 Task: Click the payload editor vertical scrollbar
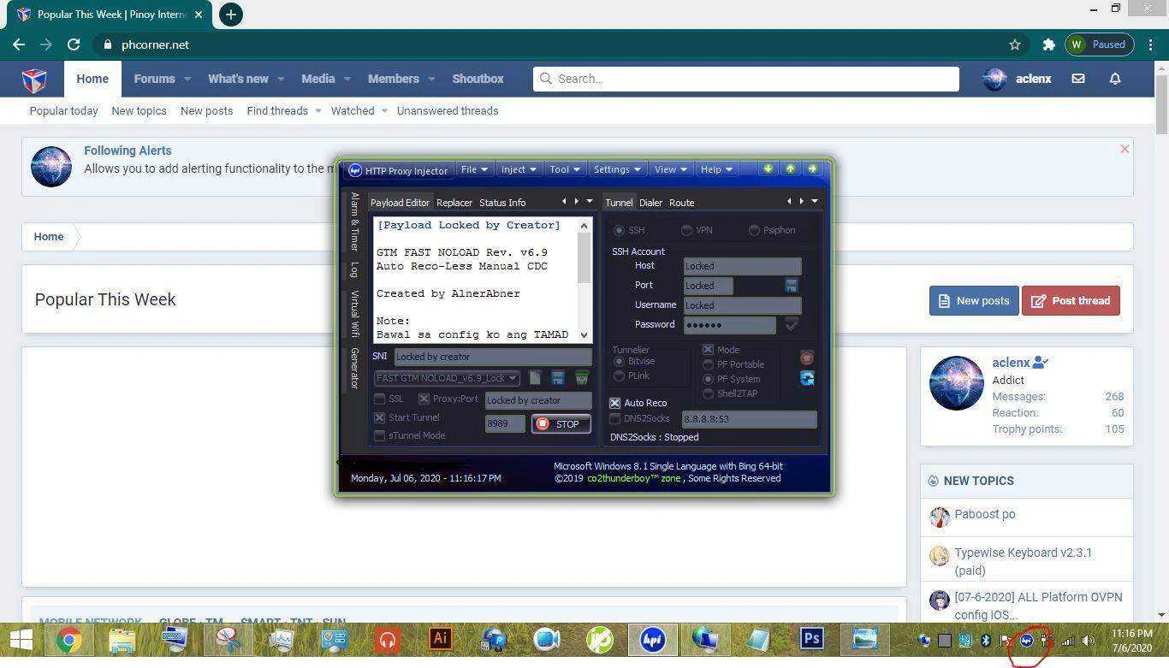coord(584,280)
